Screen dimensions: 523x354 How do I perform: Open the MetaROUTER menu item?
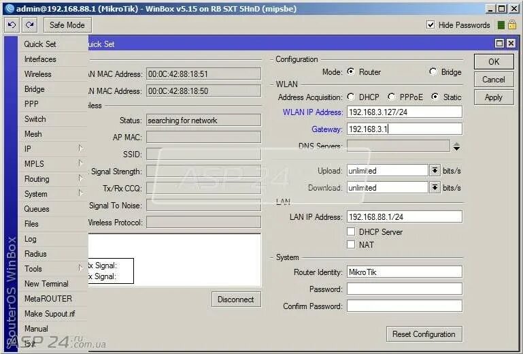point(53,299)
